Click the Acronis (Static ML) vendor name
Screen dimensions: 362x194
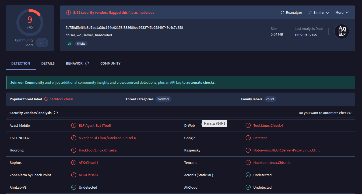coord(199,175)
